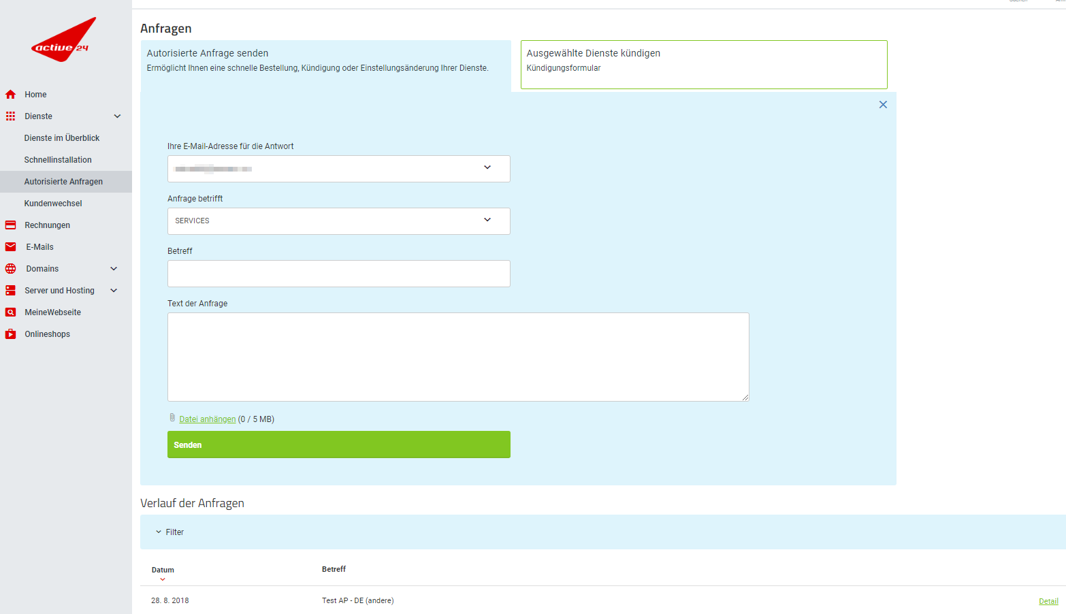
Task: Click the Onlineshops icon
Action: coord(10,334)
